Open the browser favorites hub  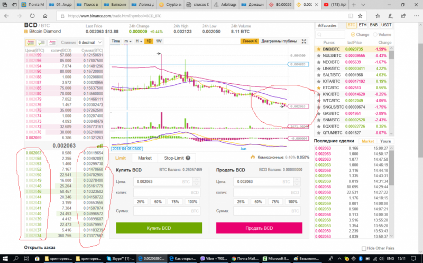pos(378,16)
